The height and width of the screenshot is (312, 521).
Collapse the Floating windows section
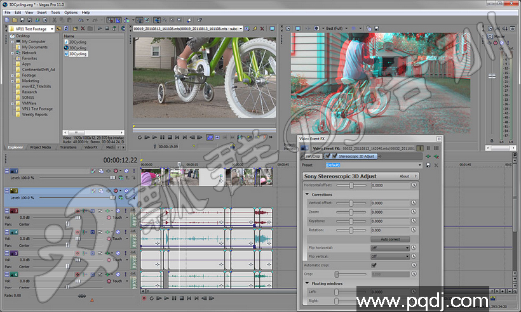coord(307,283)
